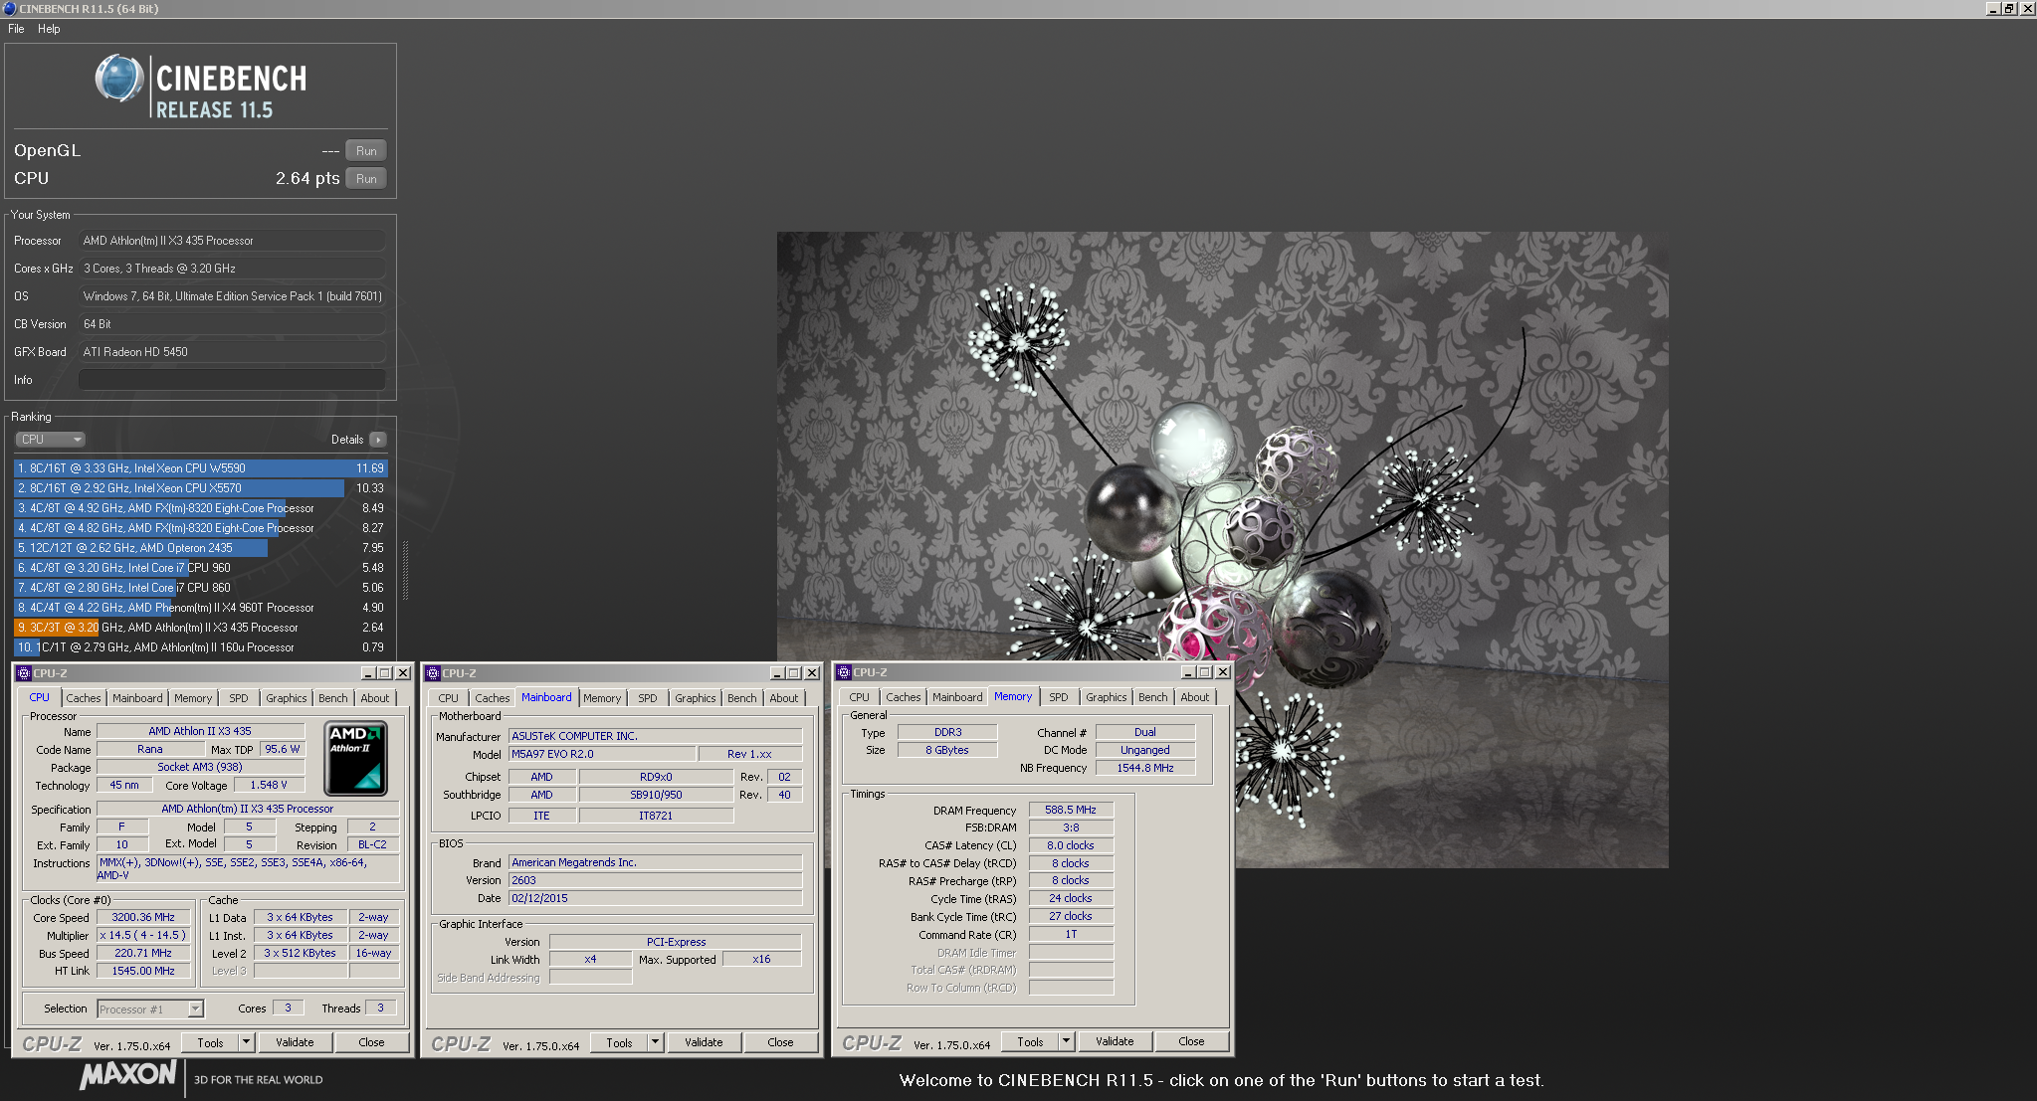Click Validate in the CPU-Z Memory window
Image resolution: width=2037 pixels, height=1101 pixels.
1115,1041
